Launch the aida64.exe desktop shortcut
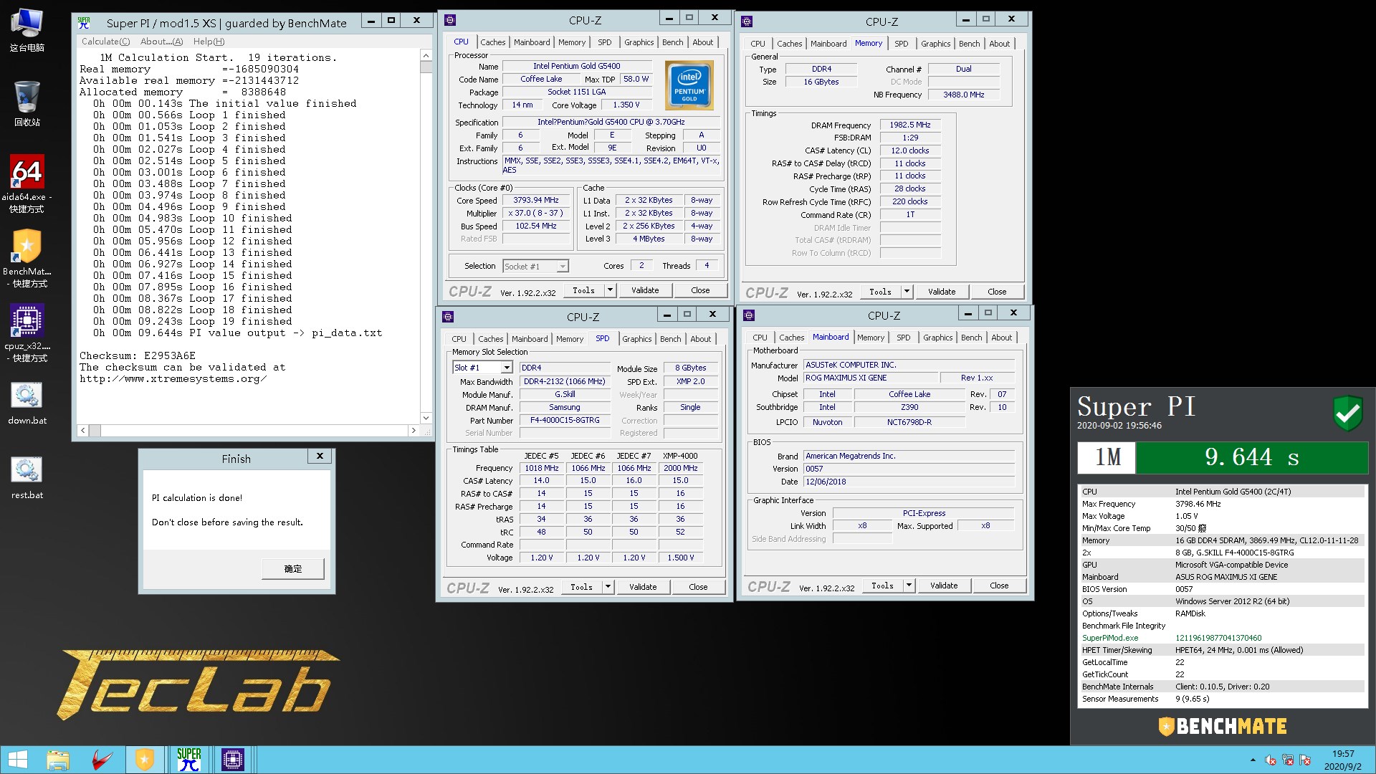The image size is (1376, 774). (x=27, y=184)
